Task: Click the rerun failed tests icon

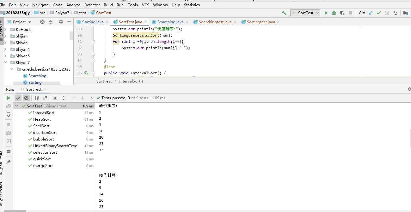Action: pyautogui.click(x=9, y=106)
